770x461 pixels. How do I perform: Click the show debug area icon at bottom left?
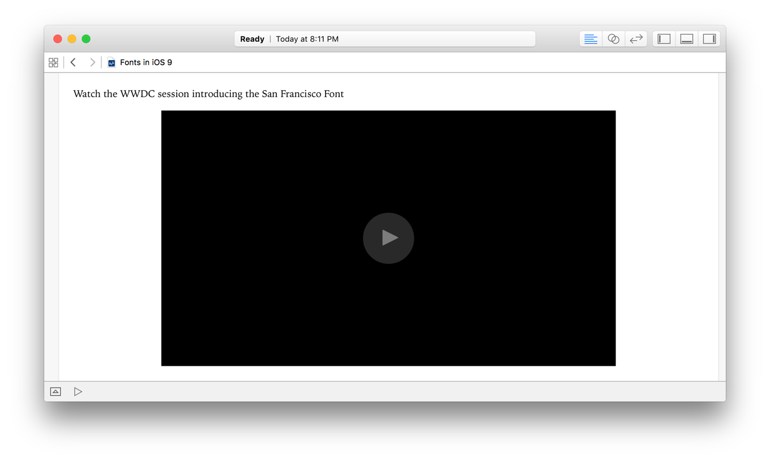pos(55,391)
